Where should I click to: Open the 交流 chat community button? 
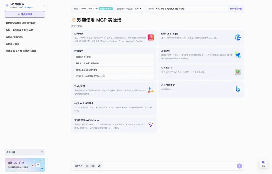pyautogui.click(x=263, y=164)
